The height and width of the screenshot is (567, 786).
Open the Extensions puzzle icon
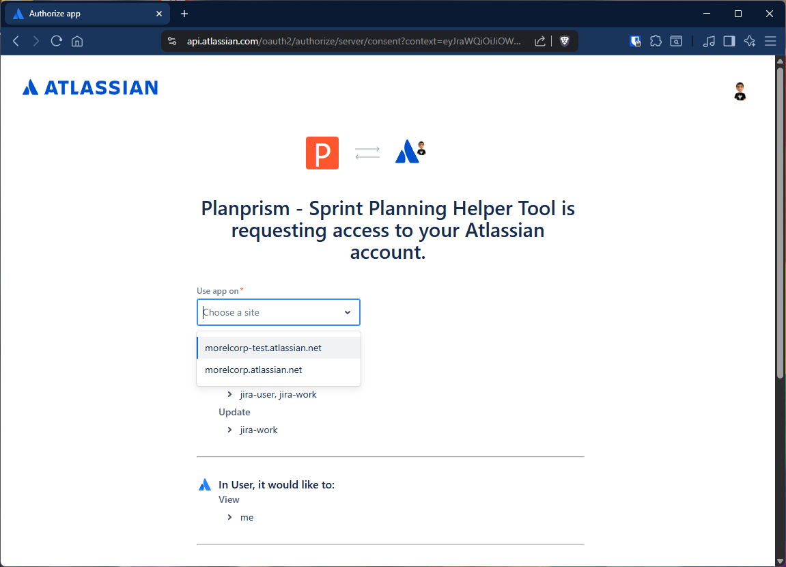[x=656, y=41]
